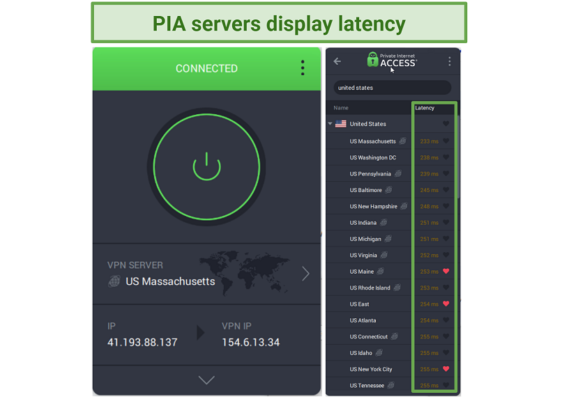Favorite US Washington DC with the heart

tap(446, 157)
